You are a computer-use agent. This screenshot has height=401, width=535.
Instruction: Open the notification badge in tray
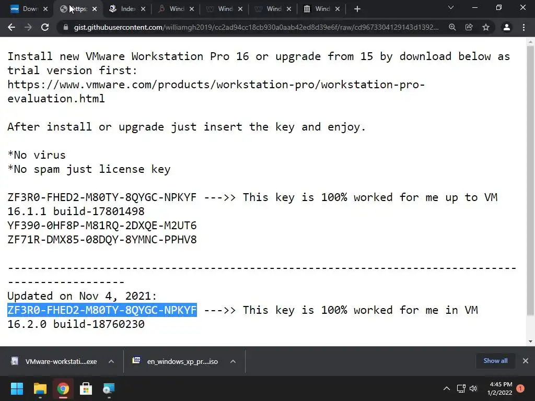coord(520,388)
